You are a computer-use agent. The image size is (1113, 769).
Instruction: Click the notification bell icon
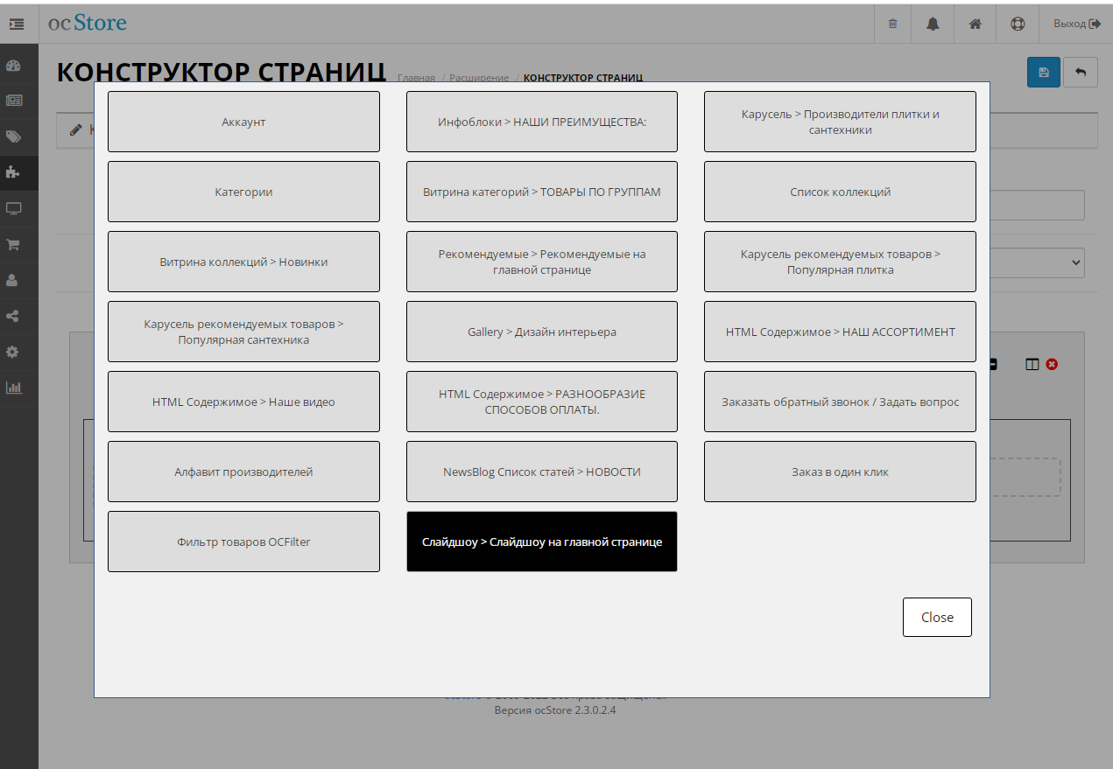coord(933,24)
